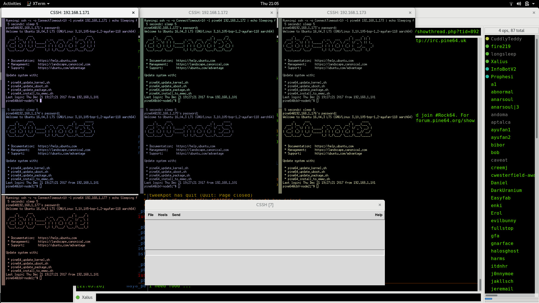Open the Activities overview
Viewport: 539px width, 303px height.
(x=12, y=4)
